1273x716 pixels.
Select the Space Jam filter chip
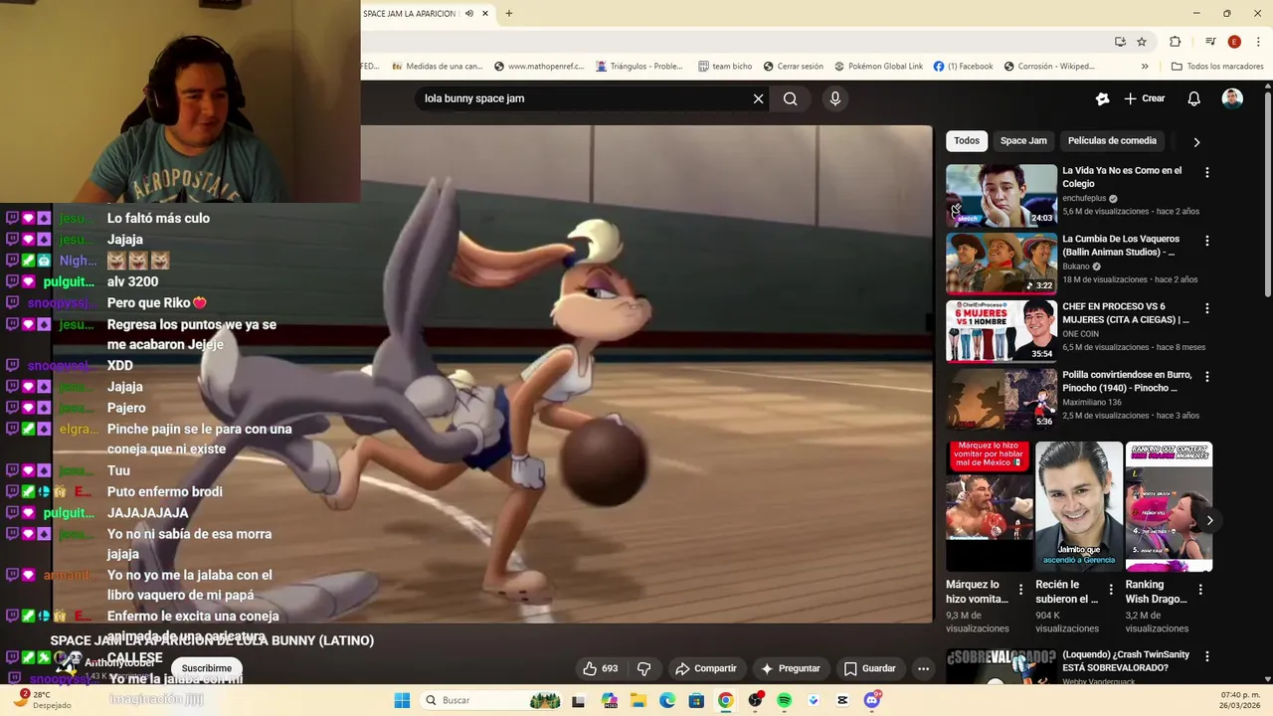[1023, 141]
